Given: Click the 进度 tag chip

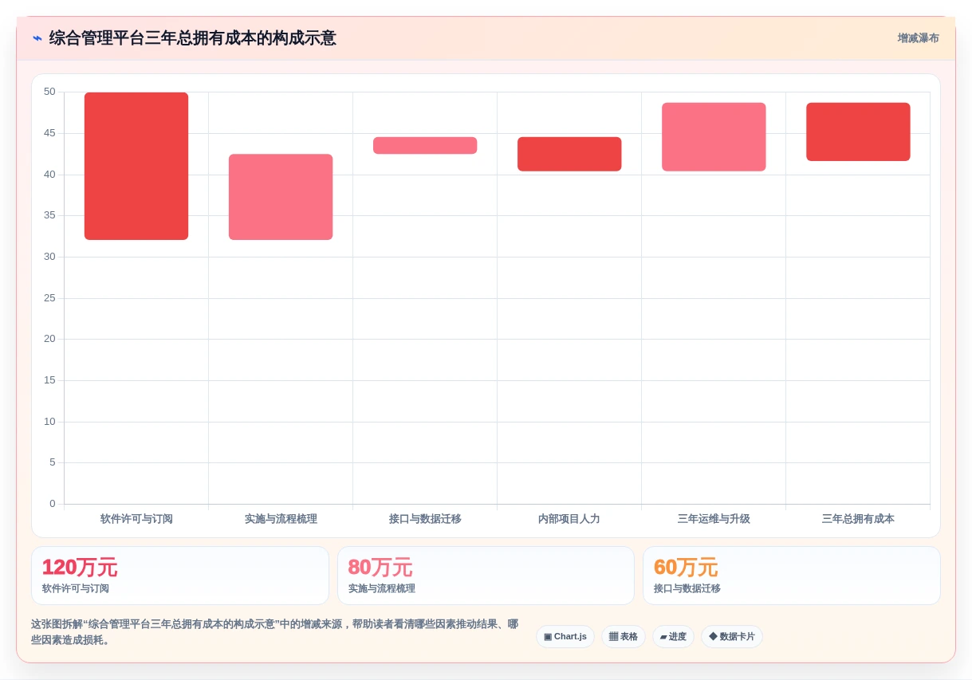Looking at the screenshot, I should coord(673,637).
